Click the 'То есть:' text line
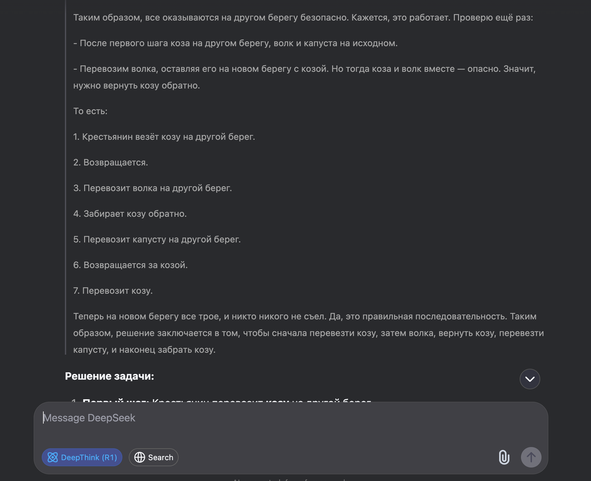Screen dimensions: 591x481 (x=90, y=111)
